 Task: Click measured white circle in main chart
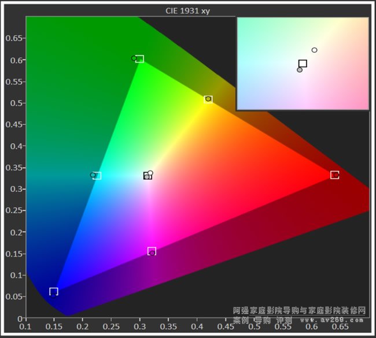tap(150, 173)
